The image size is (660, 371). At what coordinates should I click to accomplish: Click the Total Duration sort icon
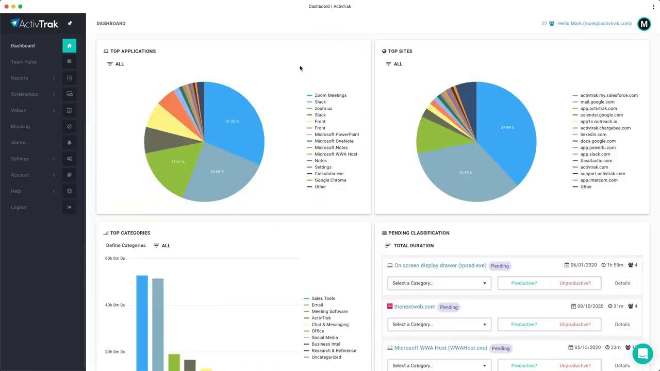[x=388, y=246]
